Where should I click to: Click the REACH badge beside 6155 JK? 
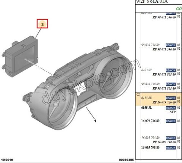pyautogui.click(x=171, y=98)
